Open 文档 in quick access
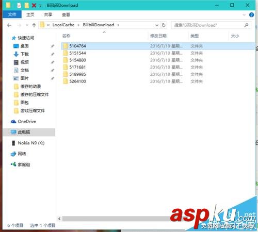 click(x=25, y=70)
